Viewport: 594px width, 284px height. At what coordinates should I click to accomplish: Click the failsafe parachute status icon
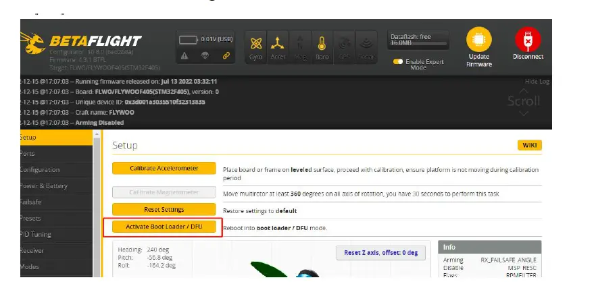click(205, 56)
